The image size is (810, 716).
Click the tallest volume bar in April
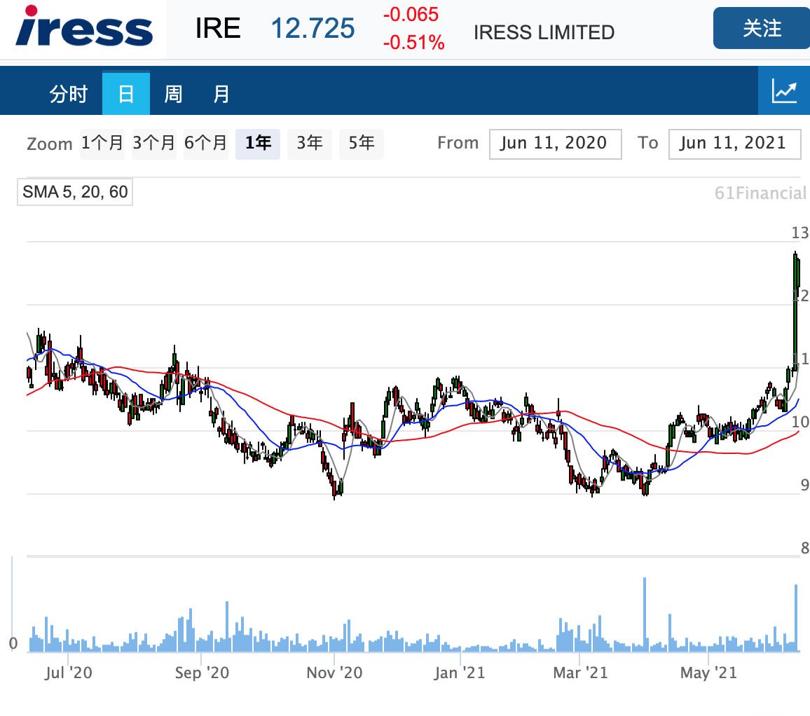coord(645,614)
